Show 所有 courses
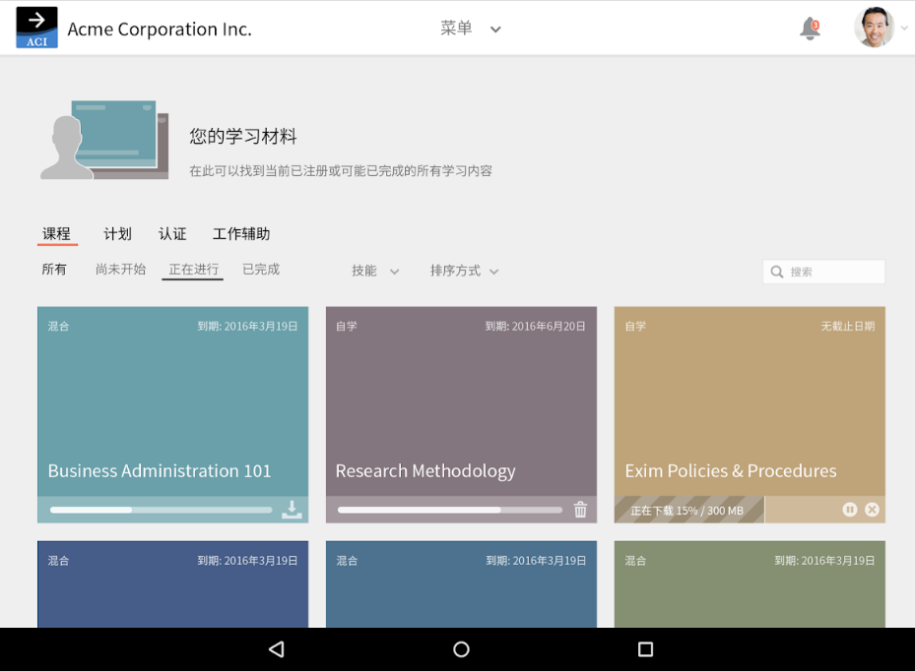The image size is (915, 671). (x=54, y=269)
